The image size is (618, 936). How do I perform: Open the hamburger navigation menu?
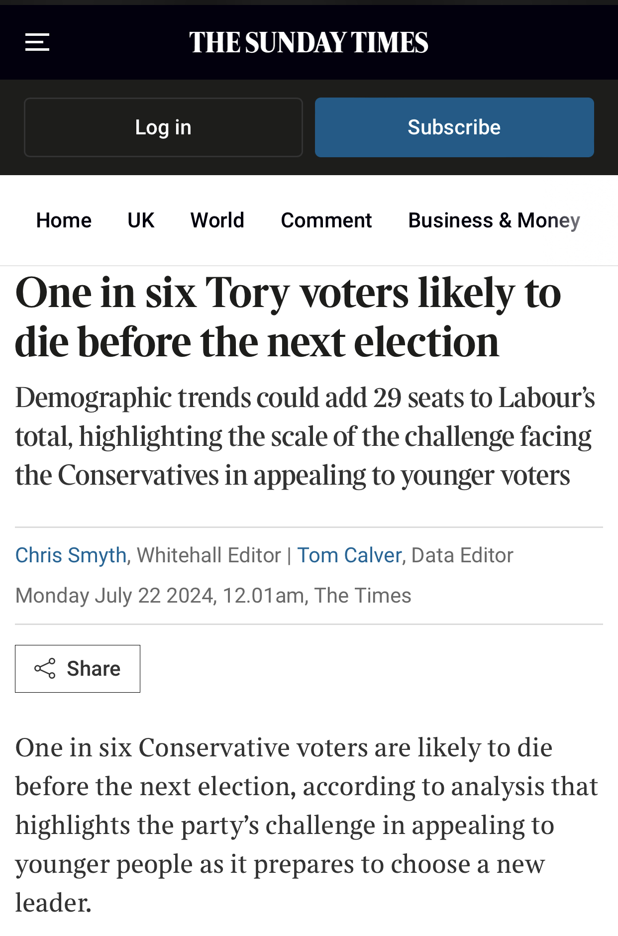tap(37, 42)
